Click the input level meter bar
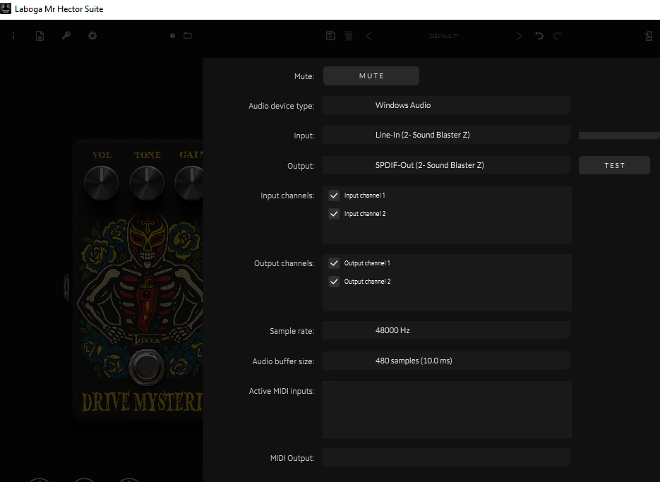The width and height of the screenshot is (660, 482). tap(619, 135)
